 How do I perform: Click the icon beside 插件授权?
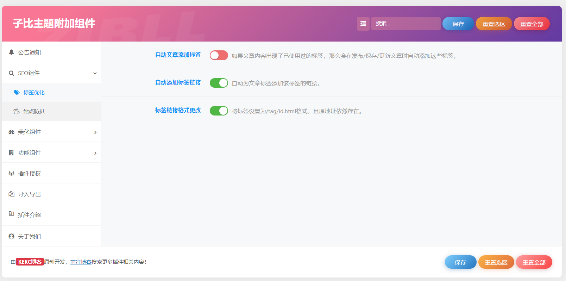pyautogui.click(x=11, y=173)
